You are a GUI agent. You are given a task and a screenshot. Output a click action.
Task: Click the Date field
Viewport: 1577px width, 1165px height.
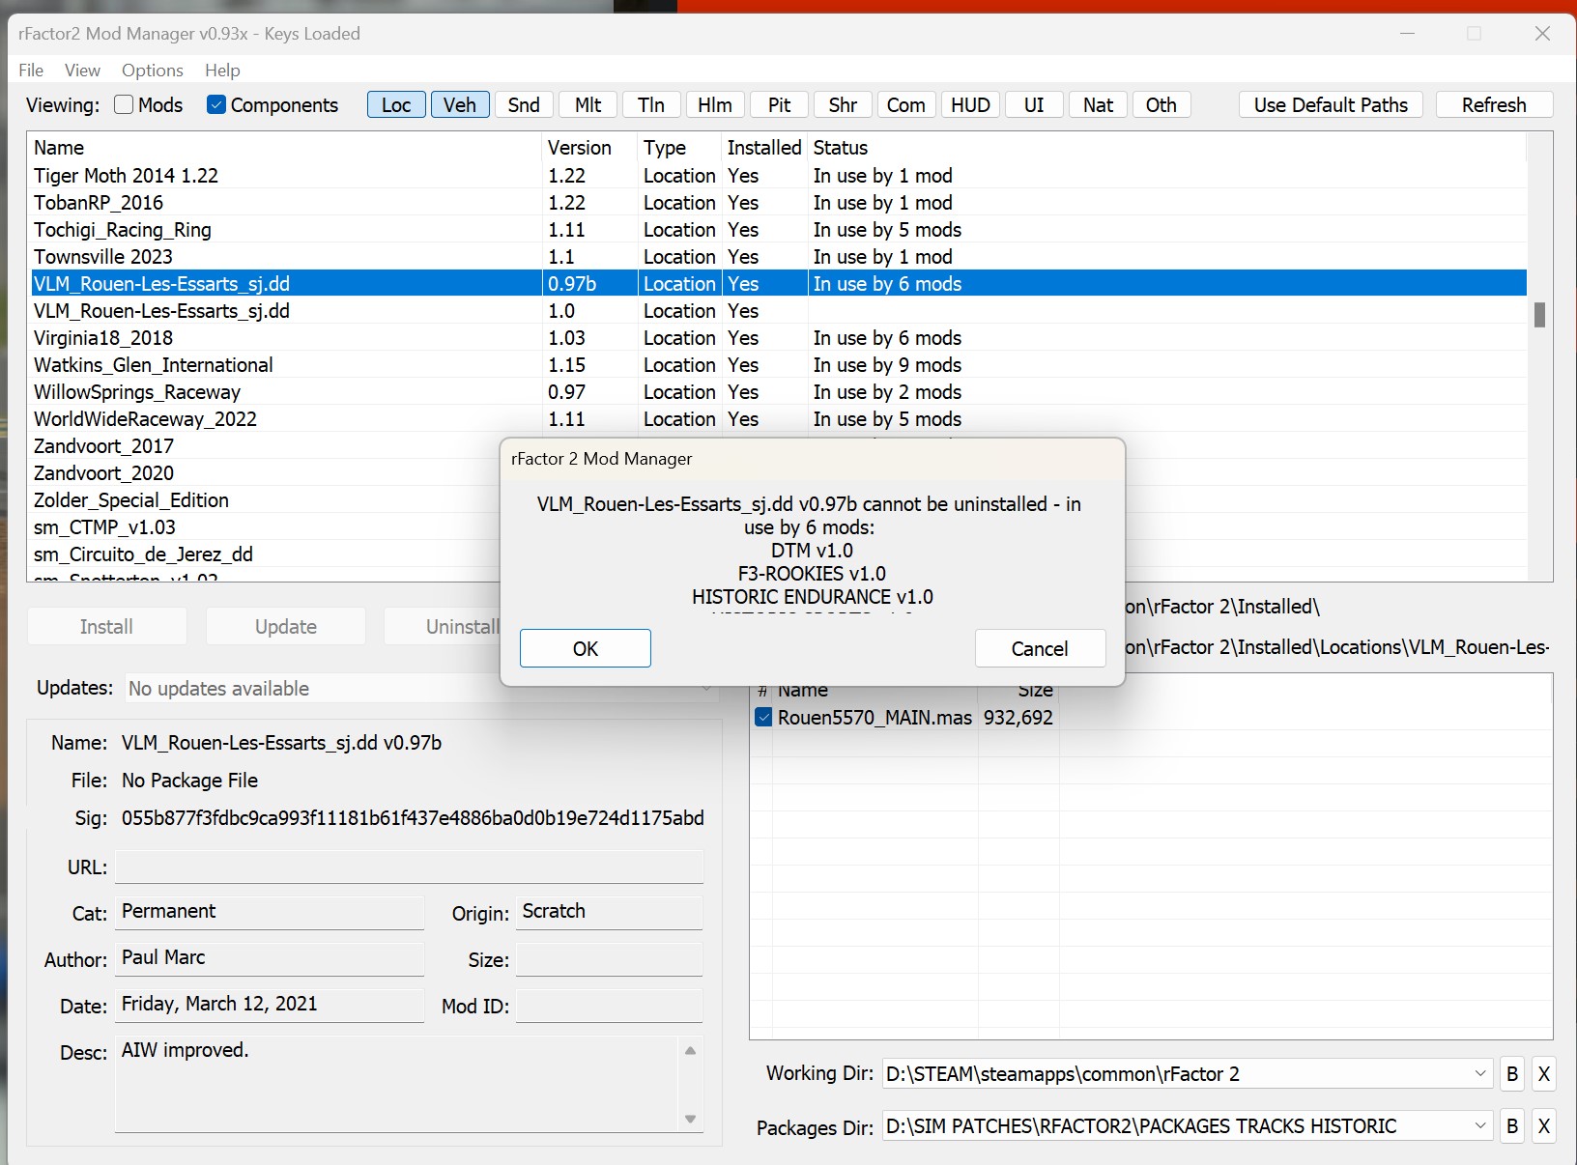(270, 1005)
